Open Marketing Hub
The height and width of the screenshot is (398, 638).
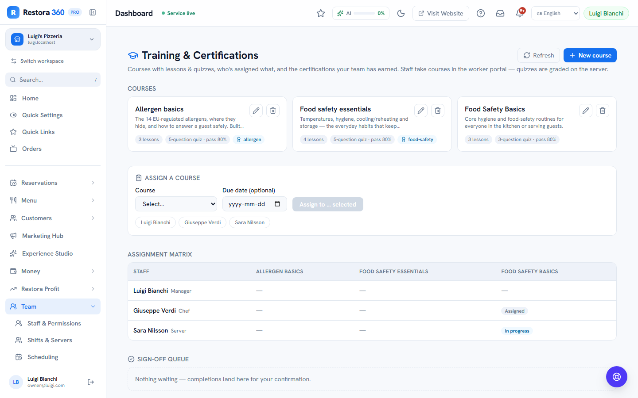pyautogui.click(x=53, y=236)
